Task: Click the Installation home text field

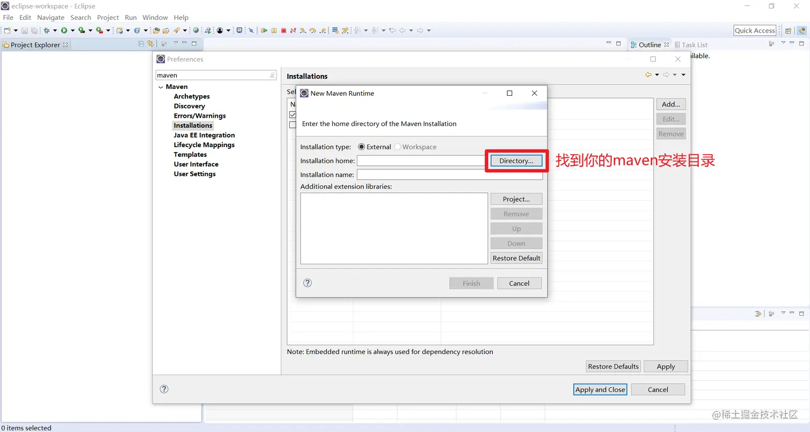Action: pos(421,161)
